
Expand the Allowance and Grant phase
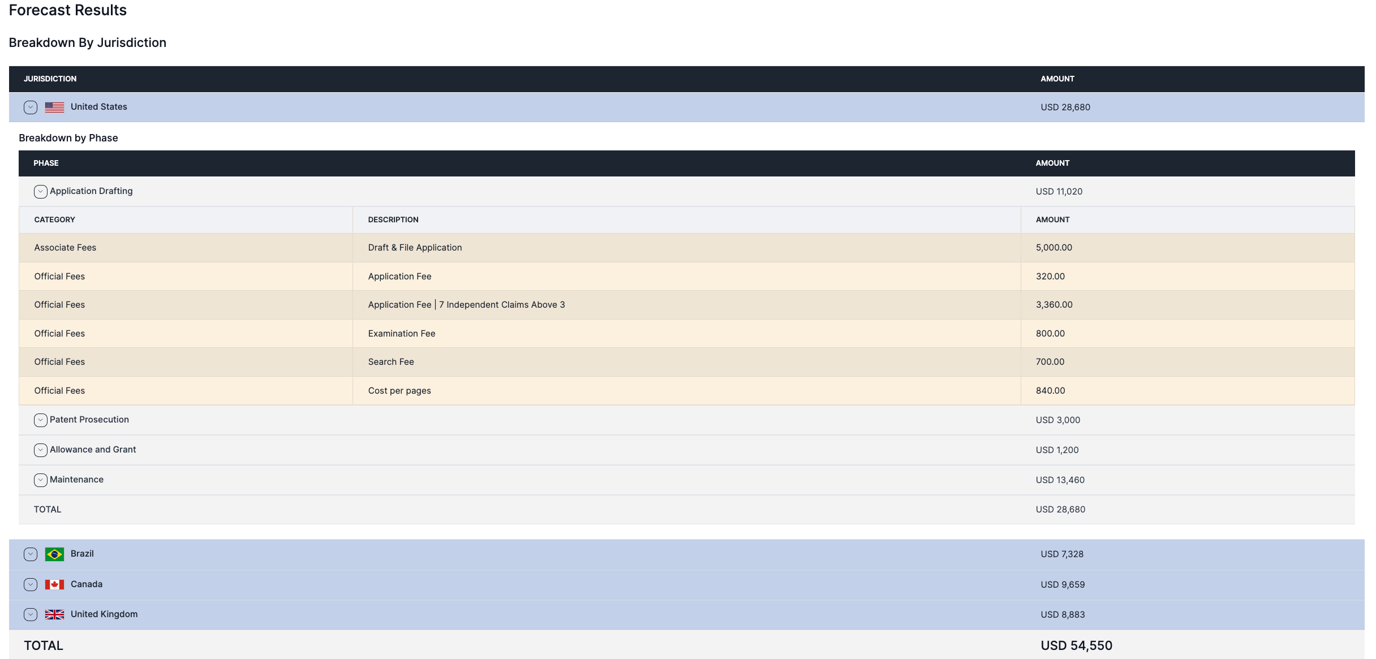[41, 450]
